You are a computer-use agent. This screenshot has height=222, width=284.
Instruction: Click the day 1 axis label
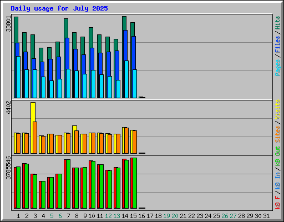click(18, 216)
